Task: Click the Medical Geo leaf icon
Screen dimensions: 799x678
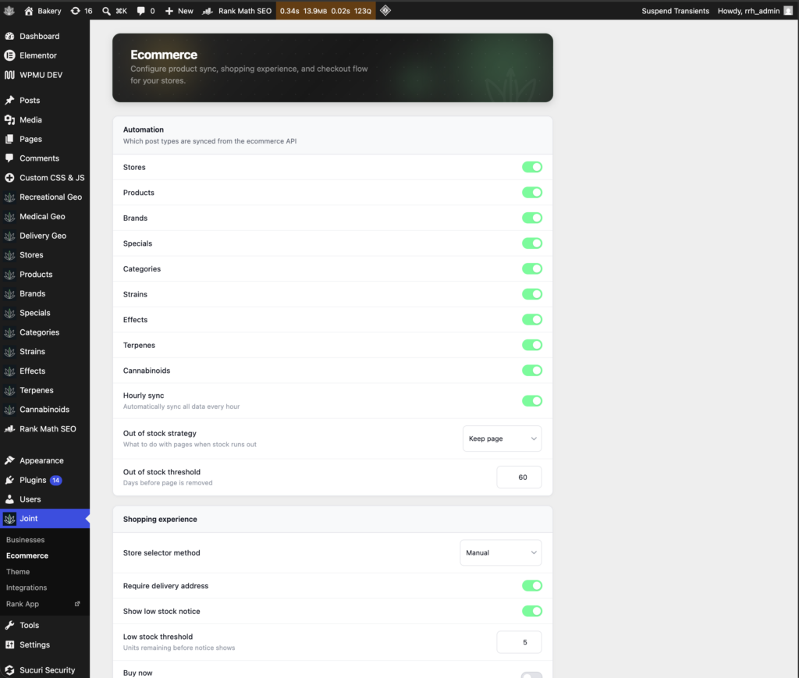Action: click(9, 216)
